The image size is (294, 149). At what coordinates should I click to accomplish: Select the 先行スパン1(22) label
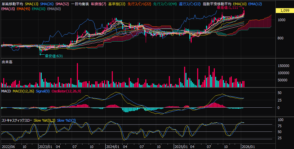(139, 4)
